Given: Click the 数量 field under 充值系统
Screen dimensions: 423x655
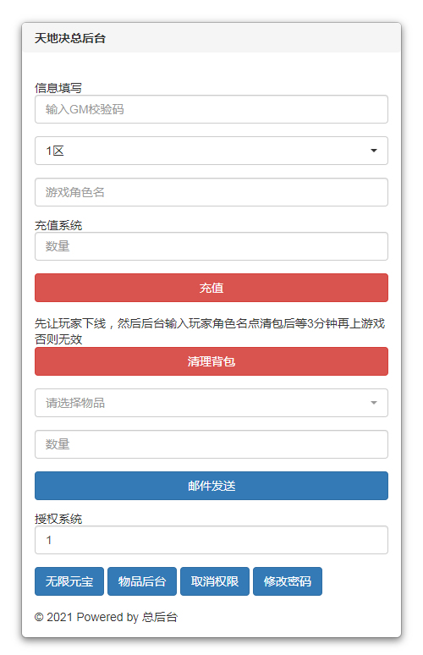Looking at the screenshot, I should point(211,246).
